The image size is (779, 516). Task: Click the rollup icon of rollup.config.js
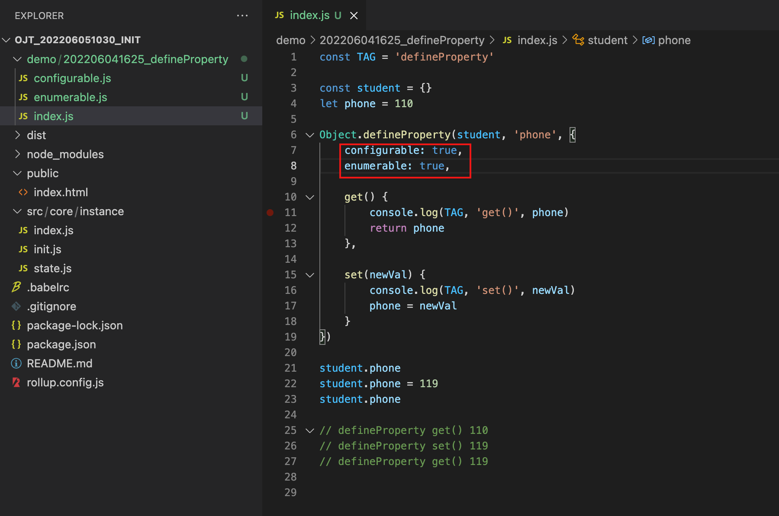coord(16,382)
